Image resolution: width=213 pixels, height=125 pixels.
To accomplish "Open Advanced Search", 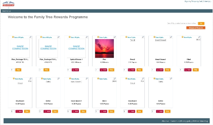I will click(196, 28).
